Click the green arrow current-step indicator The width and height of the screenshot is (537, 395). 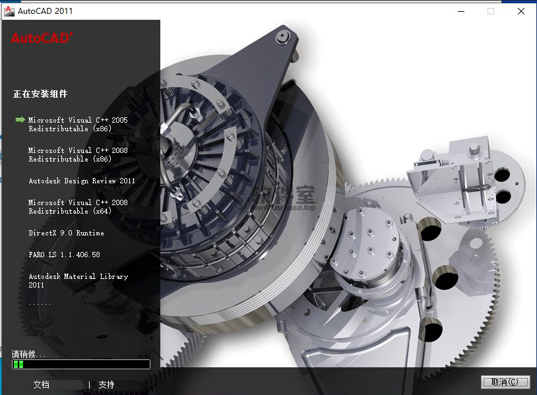20,120
